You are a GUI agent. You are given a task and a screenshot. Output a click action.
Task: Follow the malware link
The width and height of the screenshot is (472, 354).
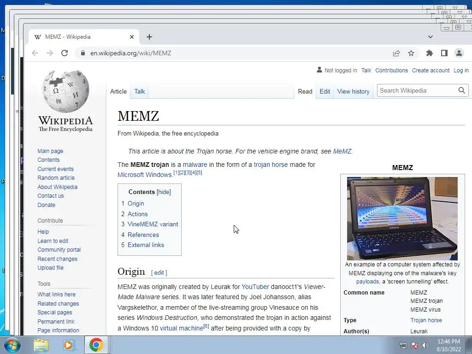(195, 165)
